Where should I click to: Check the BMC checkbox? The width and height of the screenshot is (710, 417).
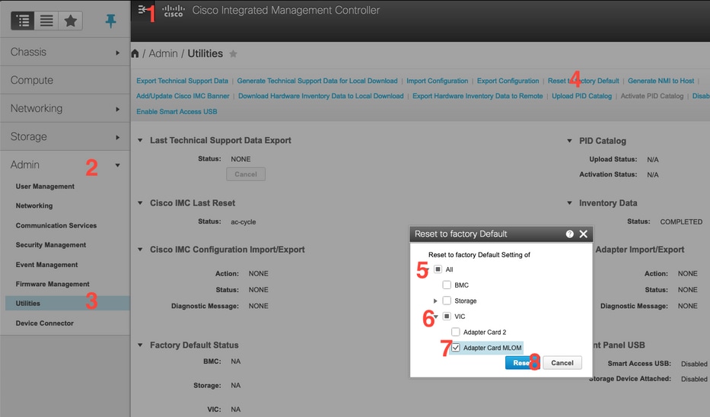pos(447,285)
